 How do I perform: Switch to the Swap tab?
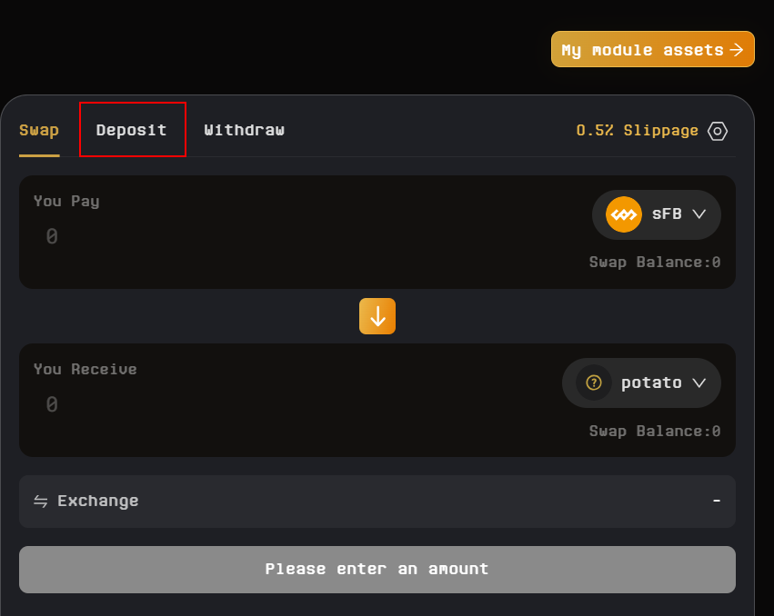coord(39,130)
